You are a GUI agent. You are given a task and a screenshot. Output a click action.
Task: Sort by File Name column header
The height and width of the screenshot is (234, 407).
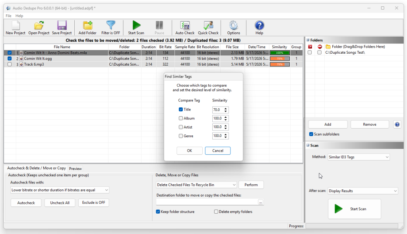[62, 47]
